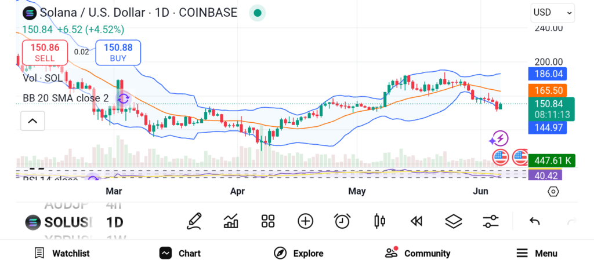
Task: Open the USD currency dropdown
Action: point(553,13)
